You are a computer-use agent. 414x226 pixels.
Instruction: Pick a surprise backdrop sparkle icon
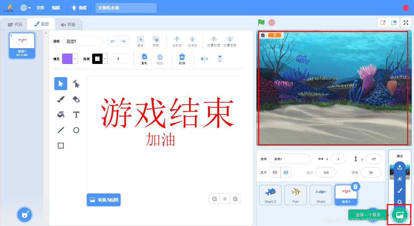400,179
